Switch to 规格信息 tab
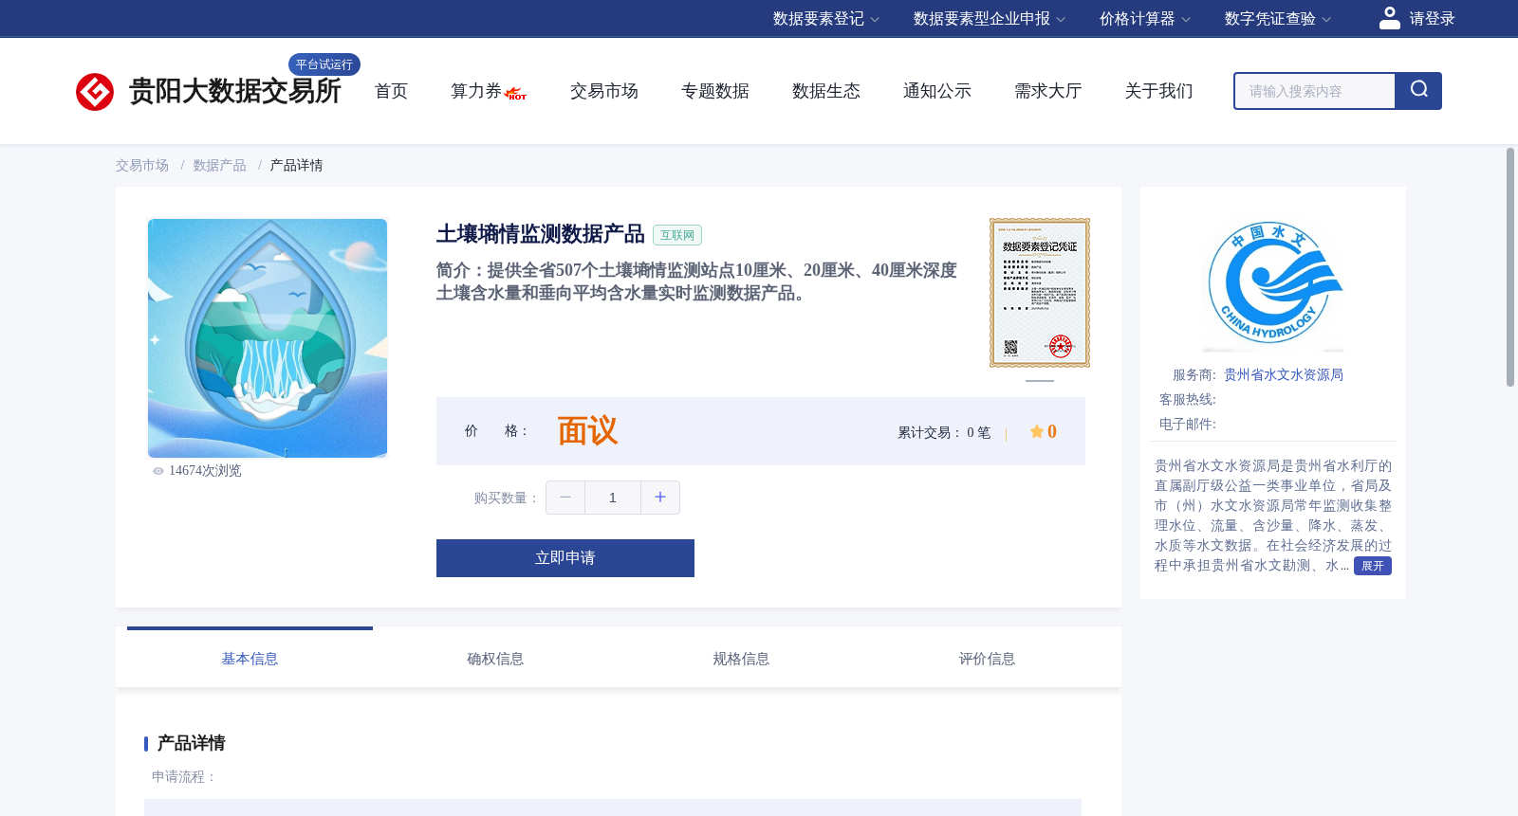1518x816 pixels. coord(741,658)
